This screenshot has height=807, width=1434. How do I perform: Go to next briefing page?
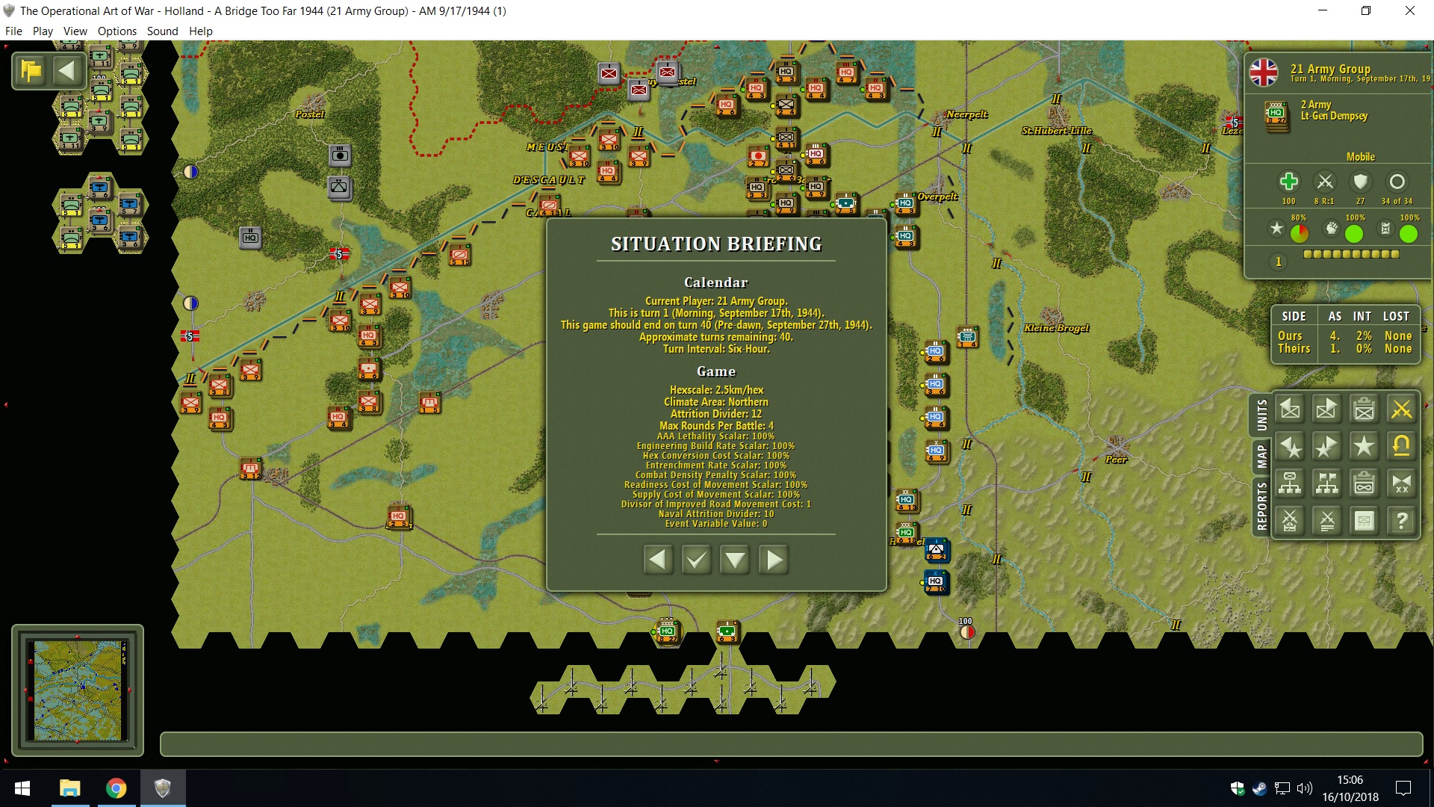pos(774,560)
